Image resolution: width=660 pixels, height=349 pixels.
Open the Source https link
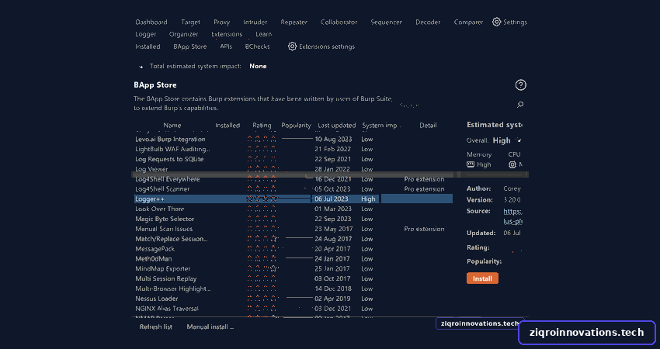click(512, 216)
